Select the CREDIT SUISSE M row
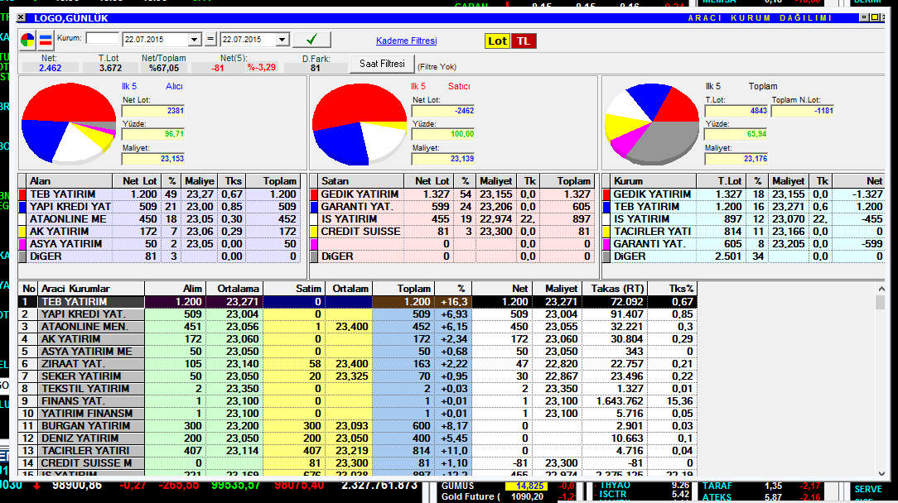 pos(83,463)
